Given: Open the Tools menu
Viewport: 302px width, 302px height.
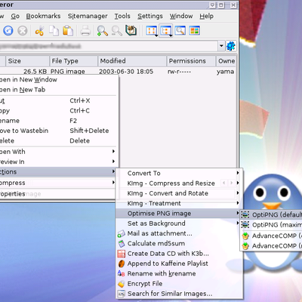Looking at the screenshot, I should 122,16.
